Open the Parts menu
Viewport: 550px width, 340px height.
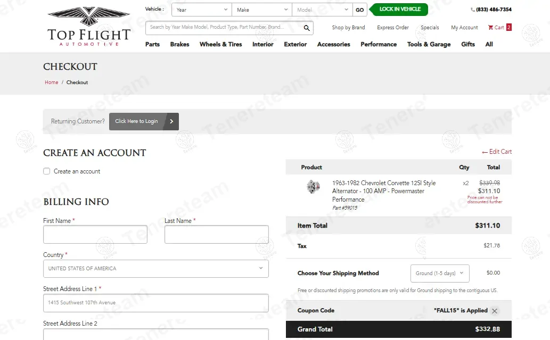point(152,44)
